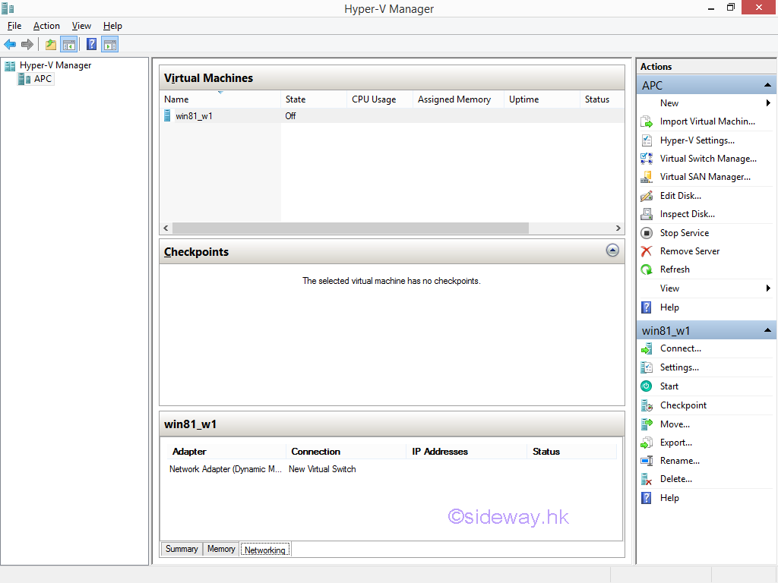Click the Import Virtual Machine icon
Image resolution: width=778 pixels, height=583 pixels.
point(647,121)
